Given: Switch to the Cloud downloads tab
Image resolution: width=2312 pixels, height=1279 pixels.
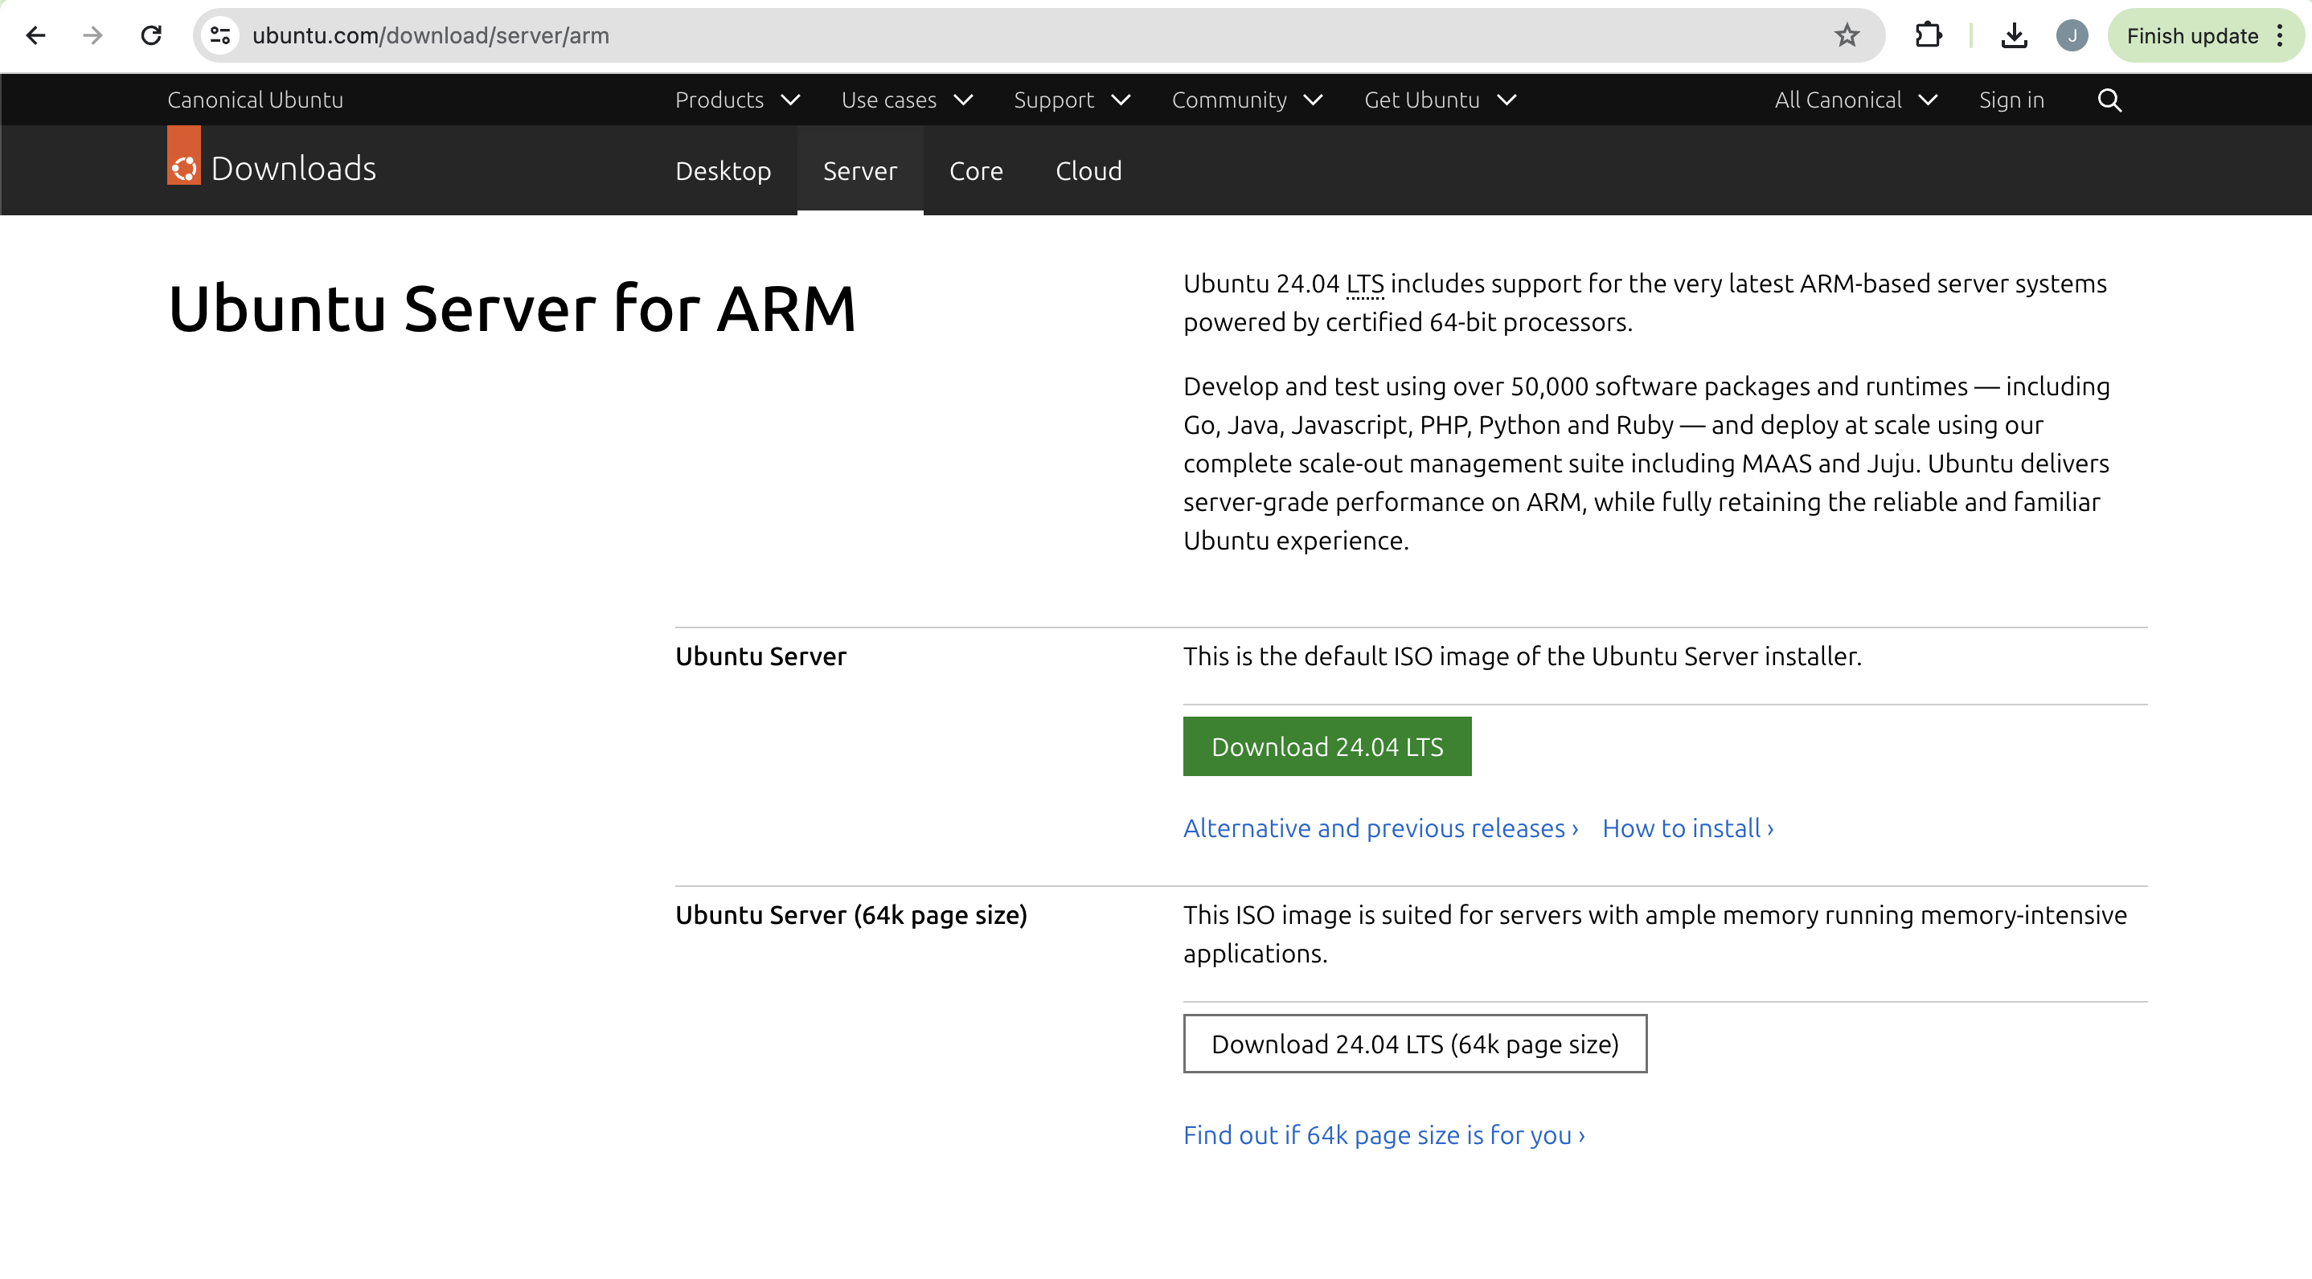Looking at the screenshot, I should (1088, 170).
